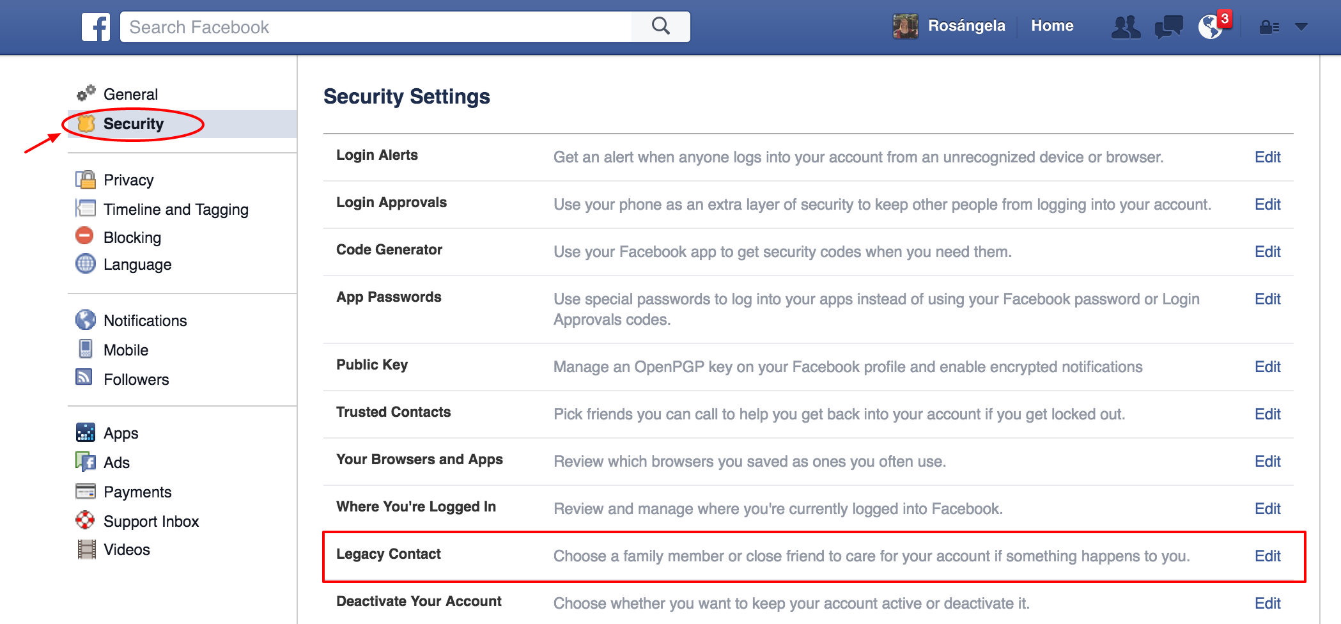Click the Support Inbox lifebuoy icon
1341x624 pixels.
click(x=85, y=520)
